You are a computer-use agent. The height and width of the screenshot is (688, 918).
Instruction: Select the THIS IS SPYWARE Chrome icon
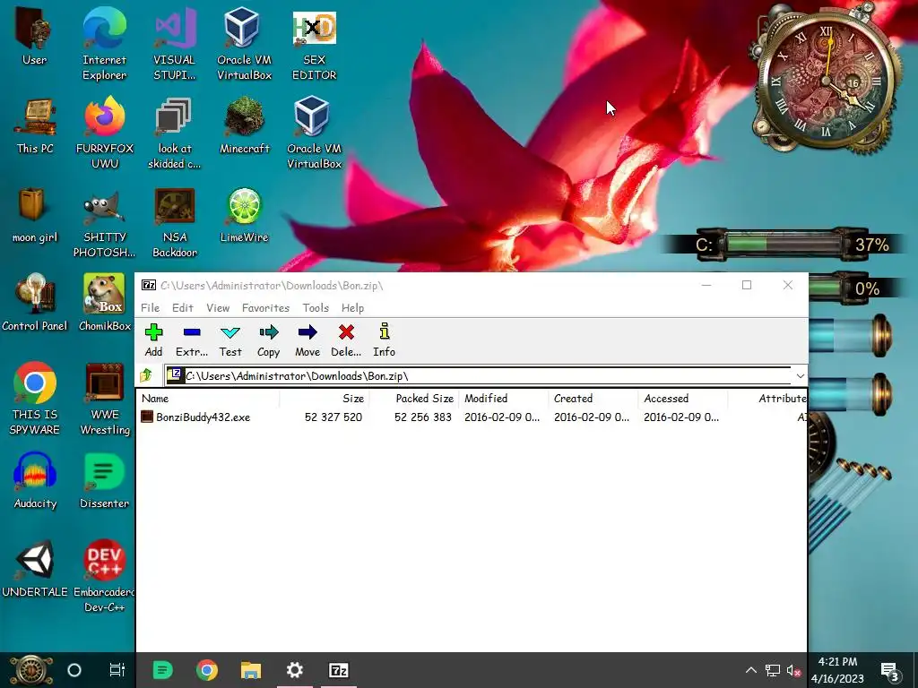[35, 399]
